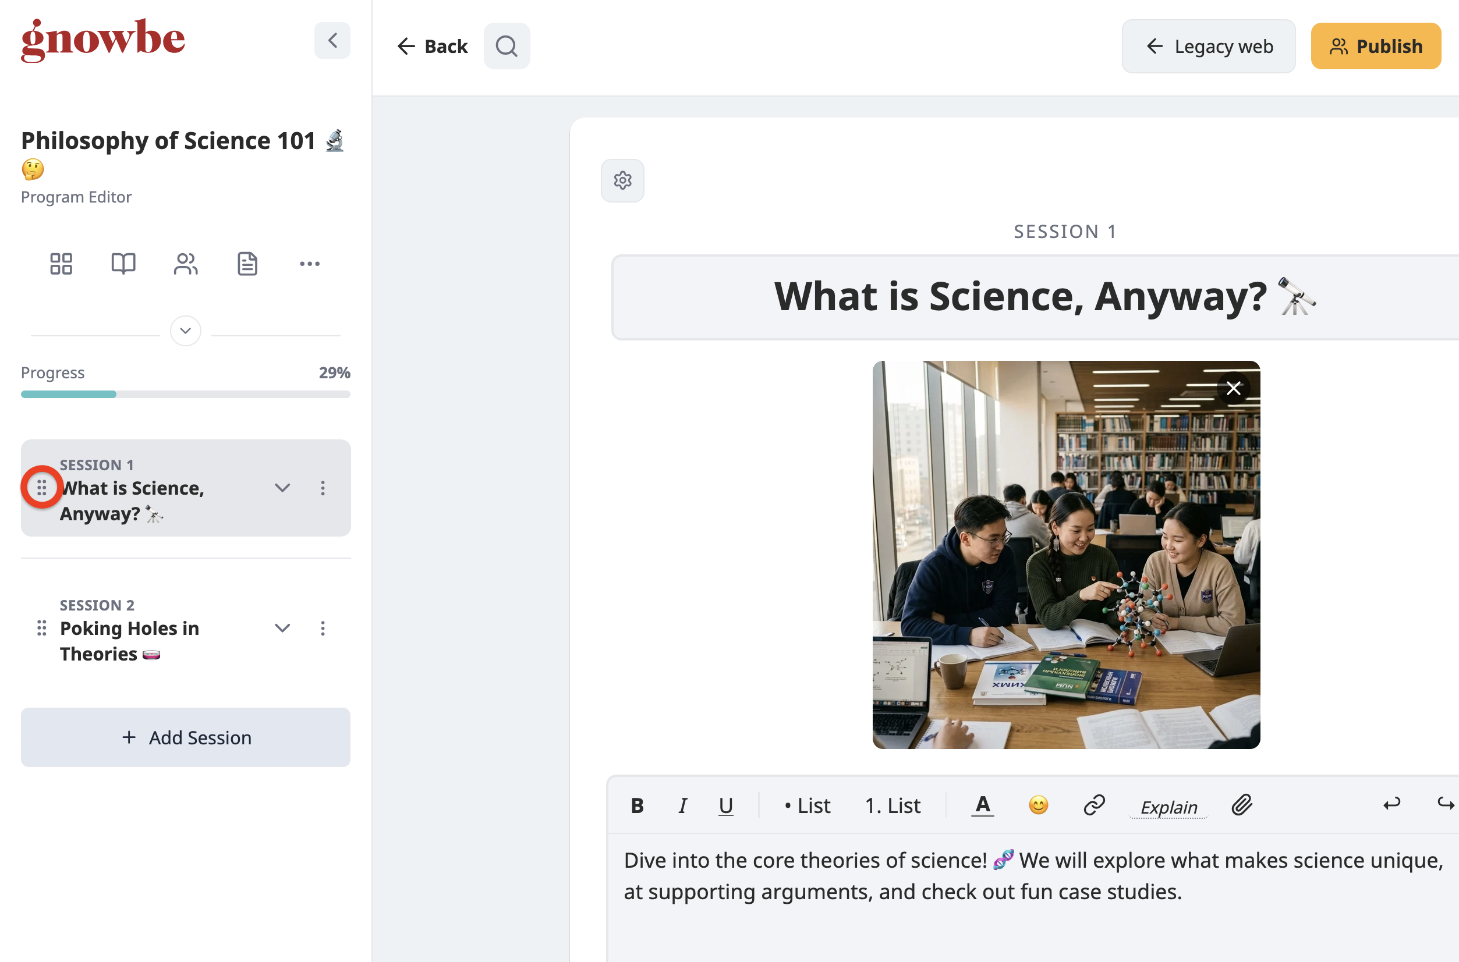Open the emoji picker

(x=1038, y=805)
